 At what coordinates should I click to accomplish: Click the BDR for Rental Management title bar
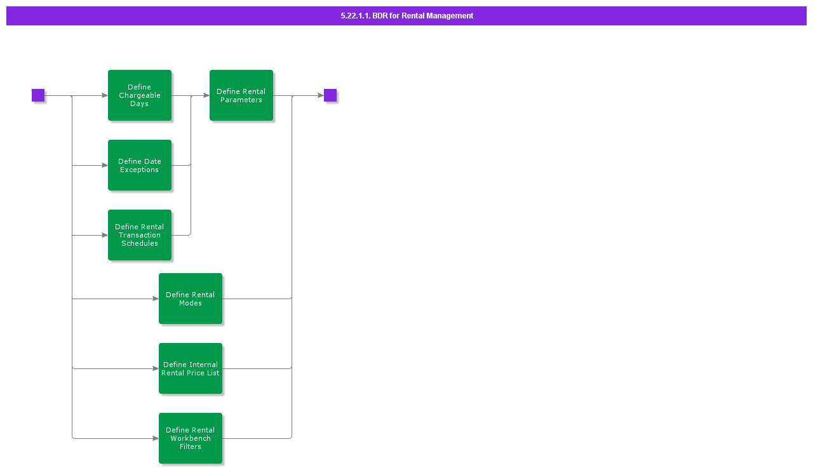[406, 16]
